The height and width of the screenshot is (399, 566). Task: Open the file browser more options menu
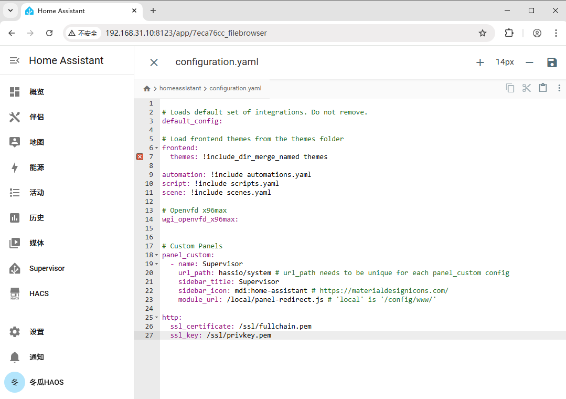click(x=559, y=88)
